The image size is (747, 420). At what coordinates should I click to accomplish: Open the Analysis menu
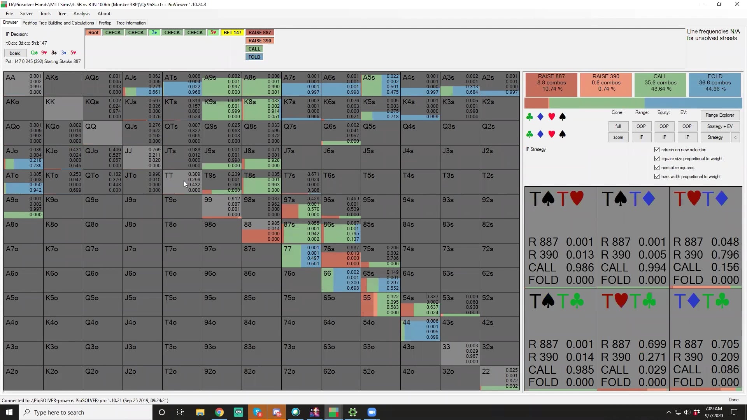tap(82, 14)
